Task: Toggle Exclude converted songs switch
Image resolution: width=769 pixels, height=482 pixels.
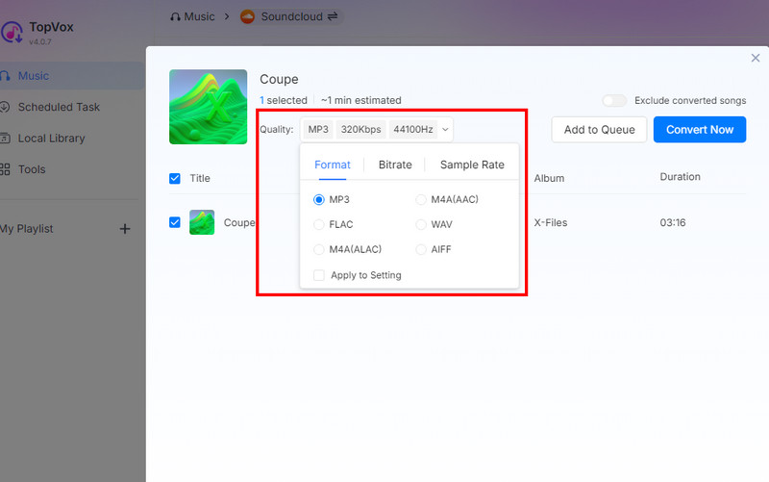Action: click(613, 100)
